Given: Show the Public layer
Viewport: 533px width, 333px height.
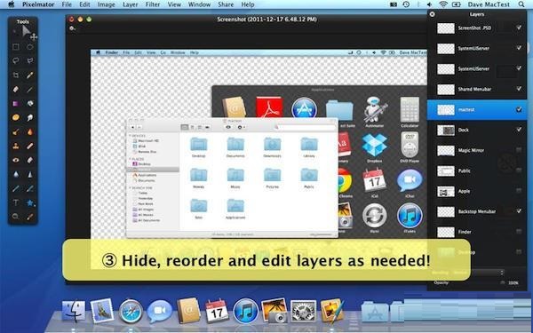Looking at the screenshot, I should [519, 170].
